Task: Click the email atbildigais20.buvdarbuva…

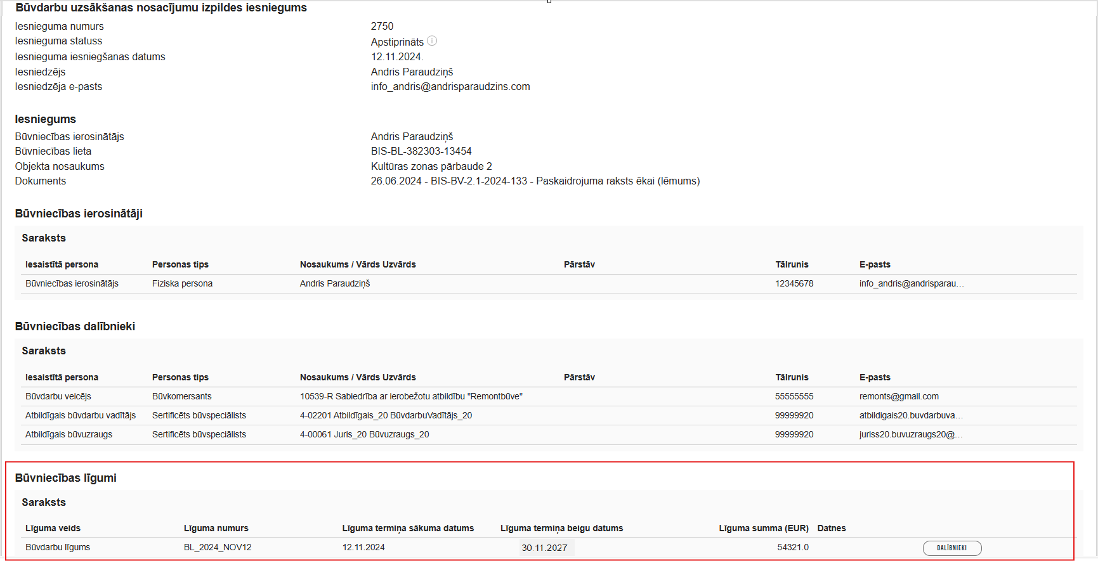Action: coord(911,415)
